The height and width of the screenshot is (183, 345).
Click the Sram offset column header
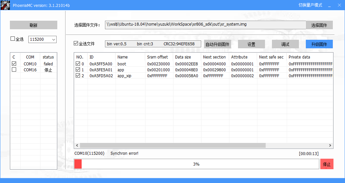[159, 57]
